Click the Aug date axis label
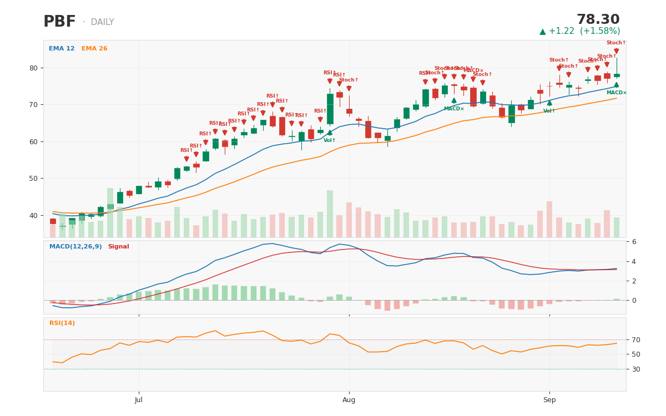 click(x=349, y=400)
